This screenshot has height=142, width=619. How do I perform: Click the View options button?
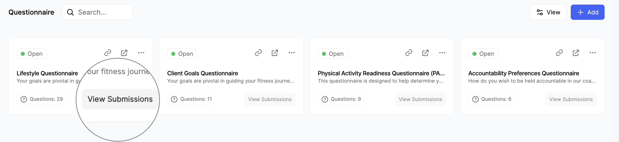click(548, 12)
